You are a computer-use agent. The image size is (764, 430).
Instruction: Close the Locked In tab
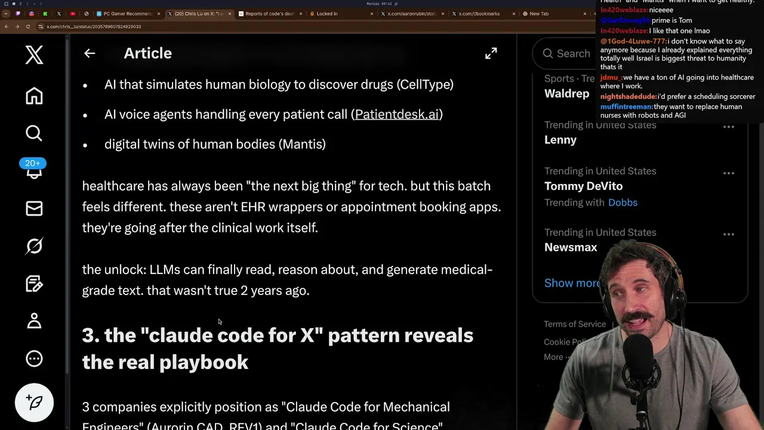point(372,14)
